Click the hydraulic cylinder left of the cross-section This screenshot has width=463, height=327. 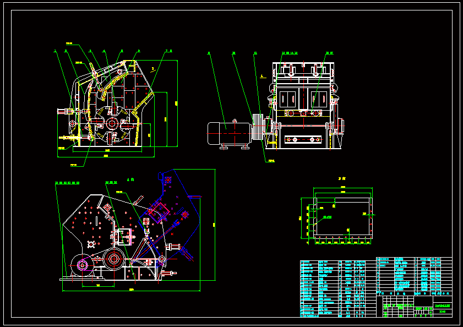coord(66,111)
